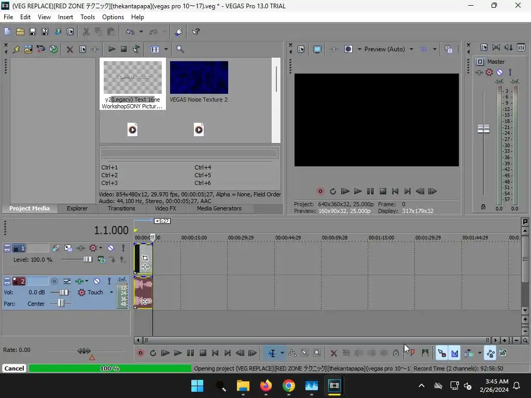Solo audio track 2 exclamation icon
Image resolution: width=531 pixels, height=398 pixels.
pos(109,281)
